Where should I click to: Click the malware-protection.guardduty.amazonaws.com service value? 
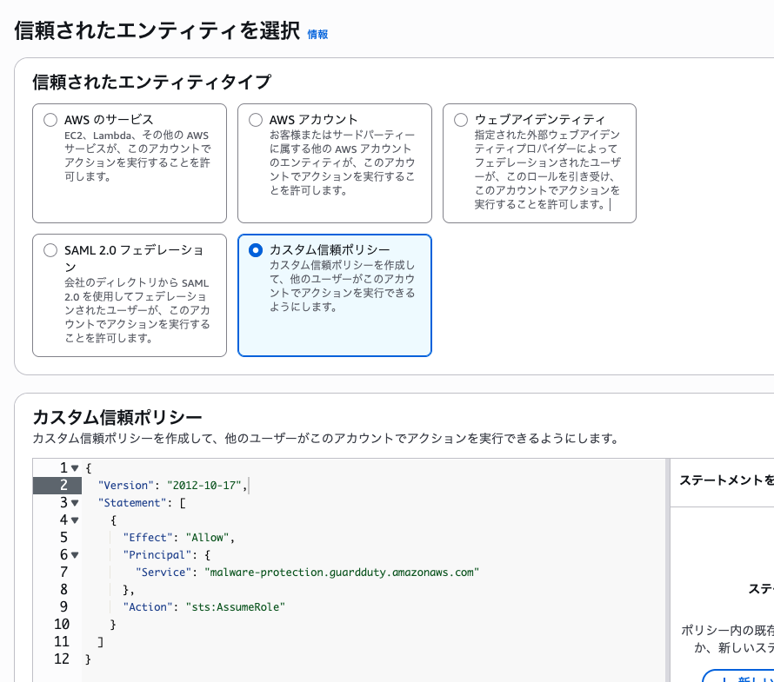coord(342,573)
